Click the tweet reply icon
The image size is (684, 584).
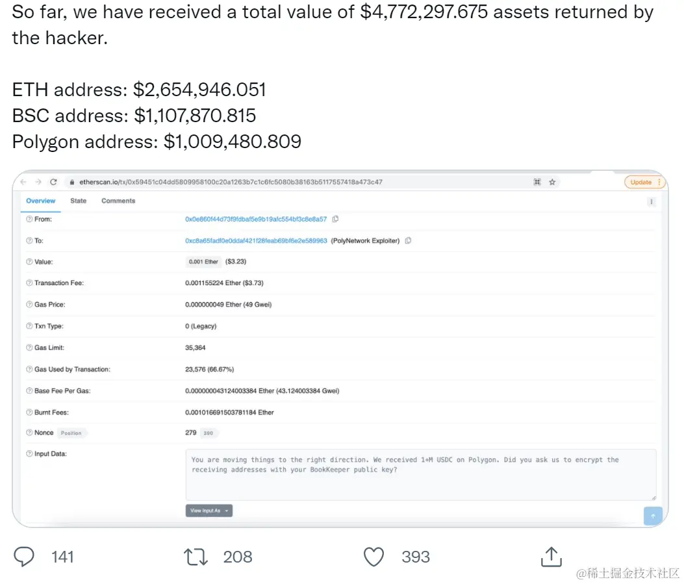[x=25, y=557]
